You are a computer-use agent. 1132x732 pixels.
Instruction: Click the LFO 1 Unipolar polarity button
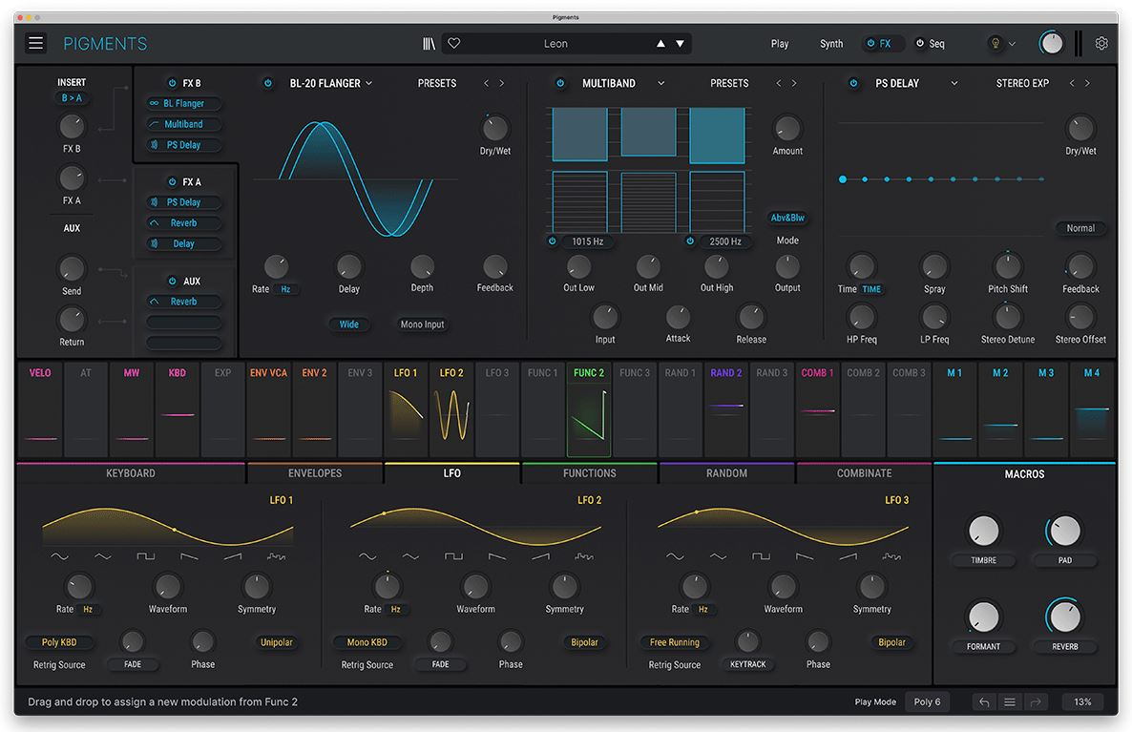[277, 641]
